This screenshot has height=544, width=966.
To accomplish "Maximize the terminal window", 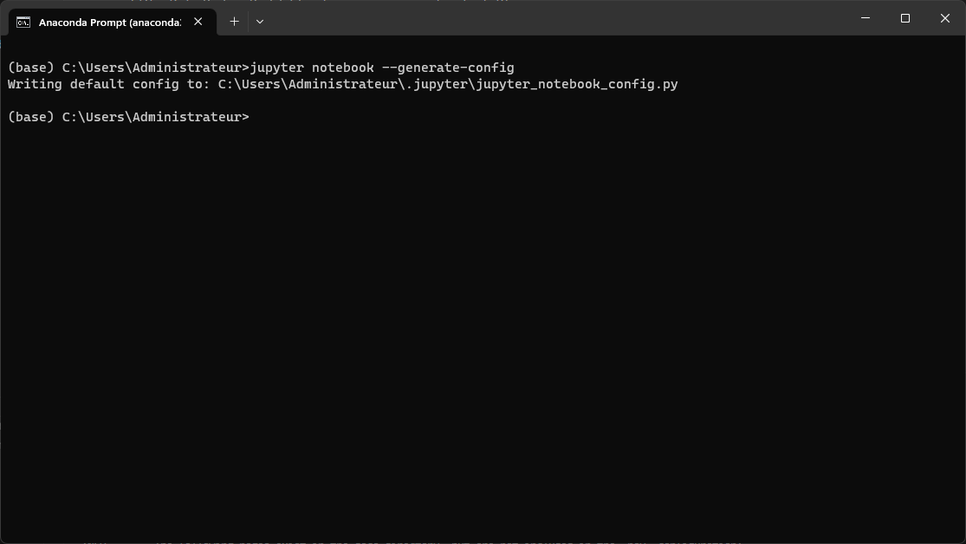I will (x=905, y=18).
